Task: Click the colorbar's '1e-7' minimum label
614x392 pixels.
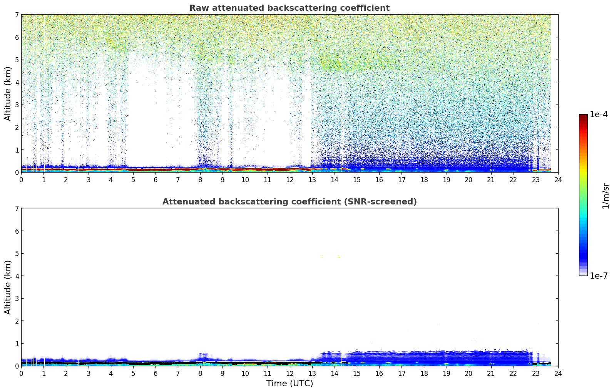Action: (599, 276)
